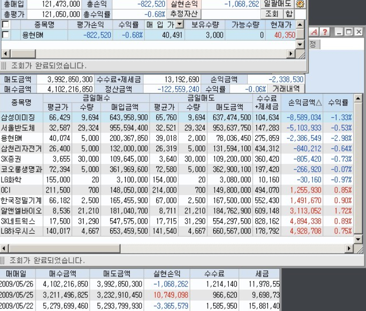Screen dimensions: 366x311
Task: Toggle the select-all checkbox in the holdings header
Action: 6,24
